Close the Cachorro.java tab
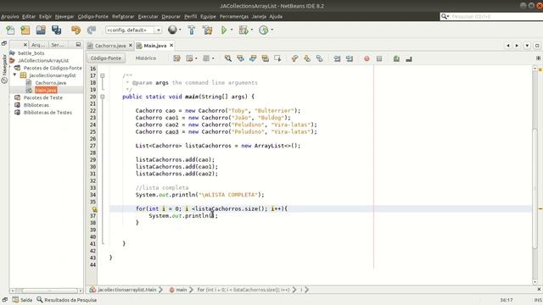The image size is (543, 305). coord(131,45)
